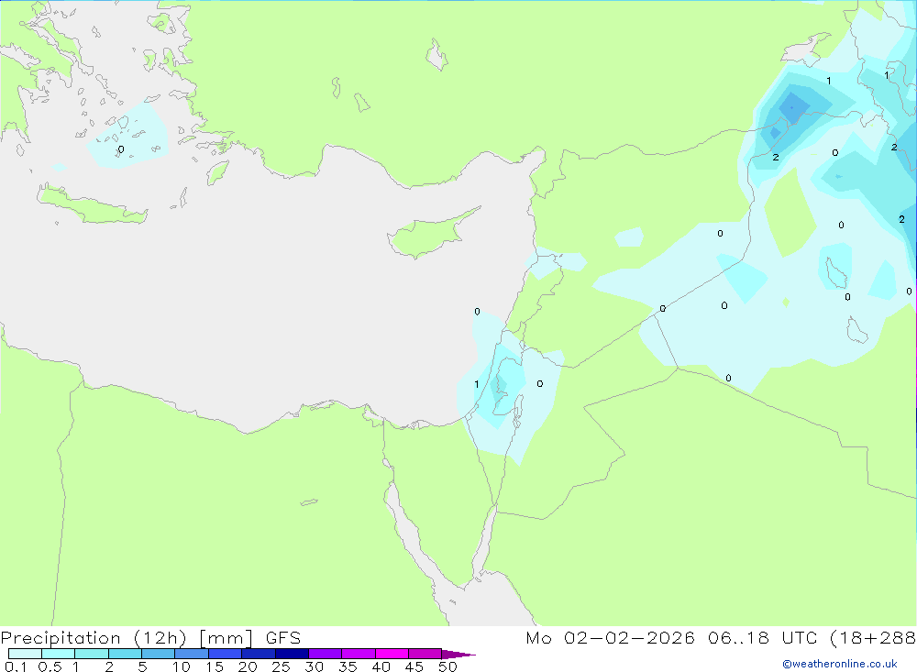Click the 'GFS' model label

tap(283, 638)
